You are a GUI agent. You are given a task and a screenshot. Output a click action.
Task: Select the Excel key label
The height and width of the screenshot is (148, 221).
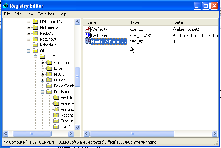pyautogui.click(x=59, y=68)
